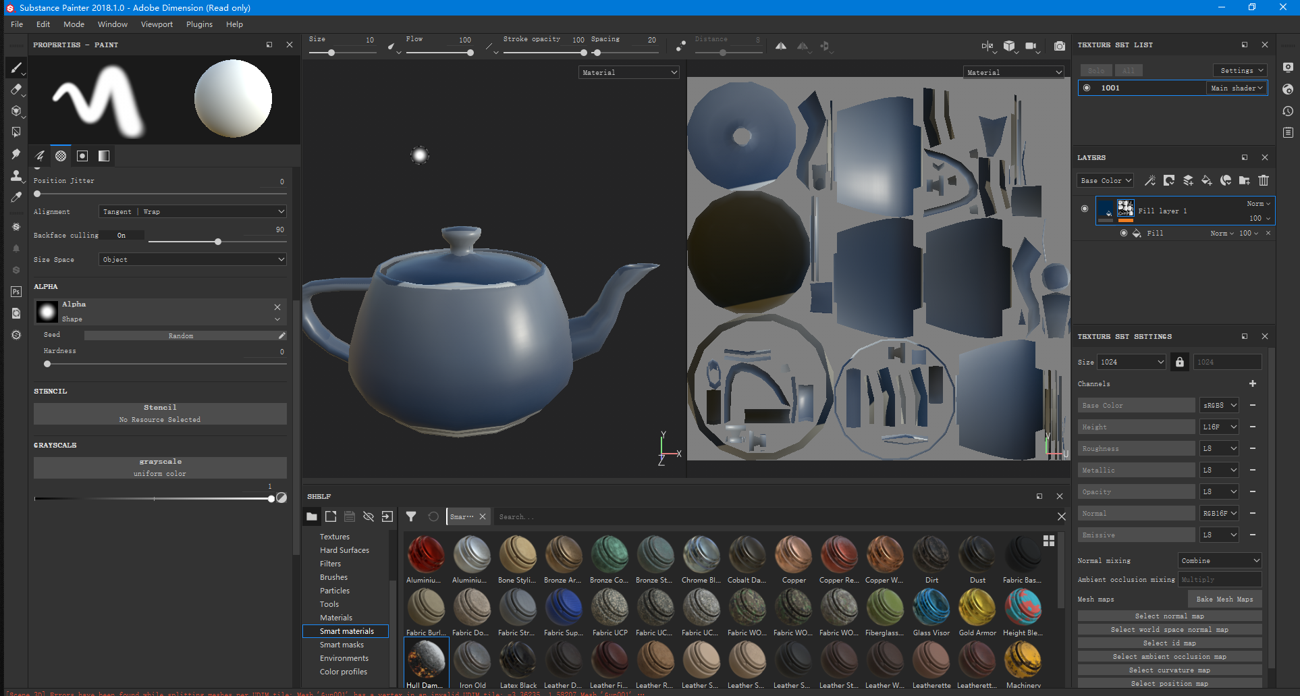Toggle Backface culling On

click(x=122, y=236)
